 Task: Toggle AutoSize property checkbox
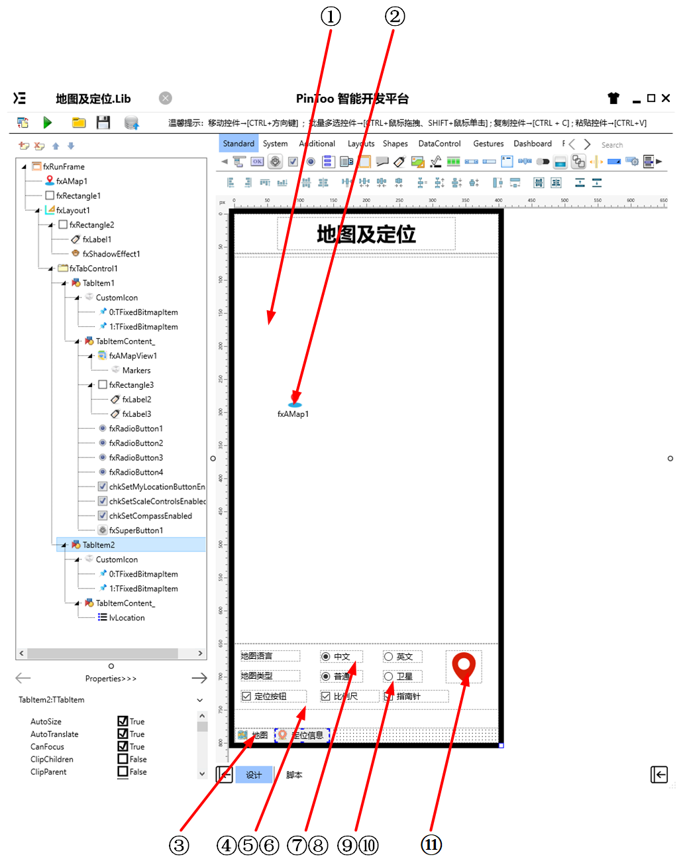tap(123, 721)
